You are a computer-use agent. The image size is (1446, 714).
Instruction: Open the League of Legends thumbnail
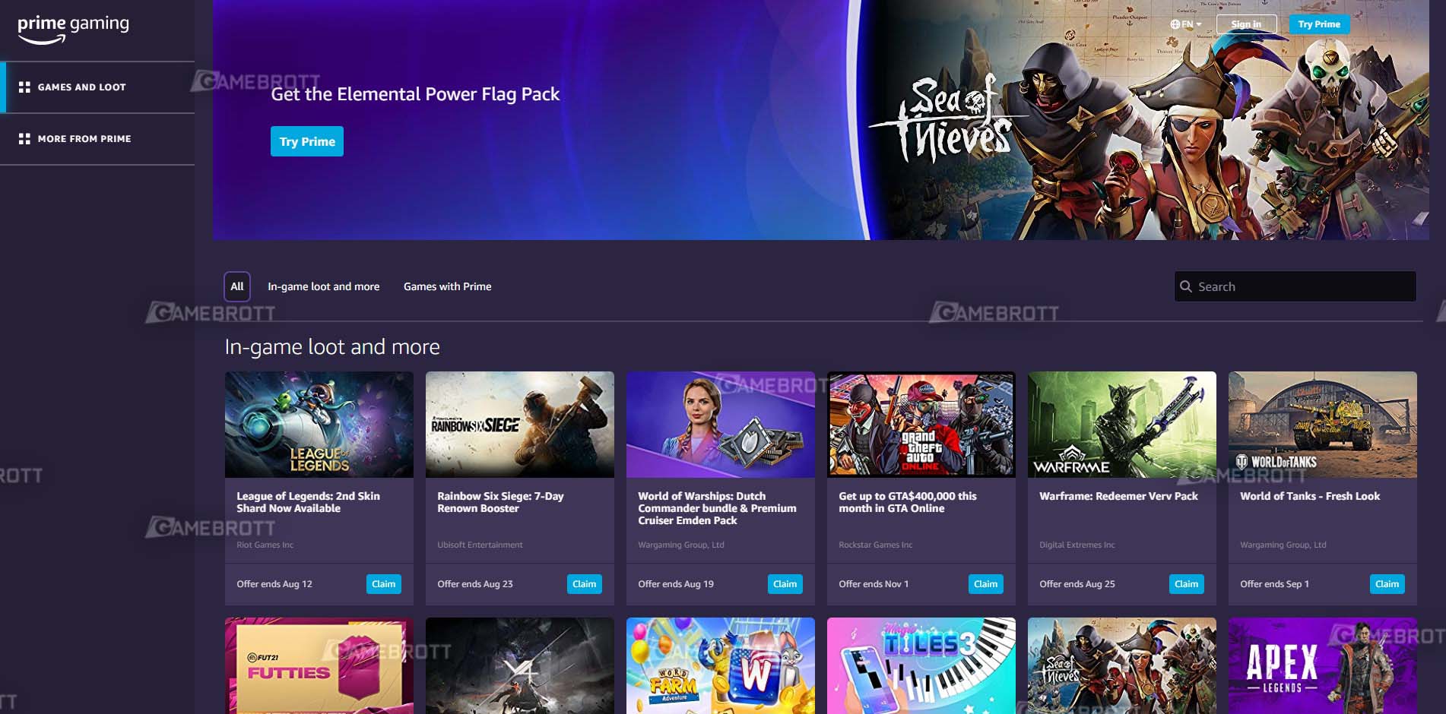[319, 425]
